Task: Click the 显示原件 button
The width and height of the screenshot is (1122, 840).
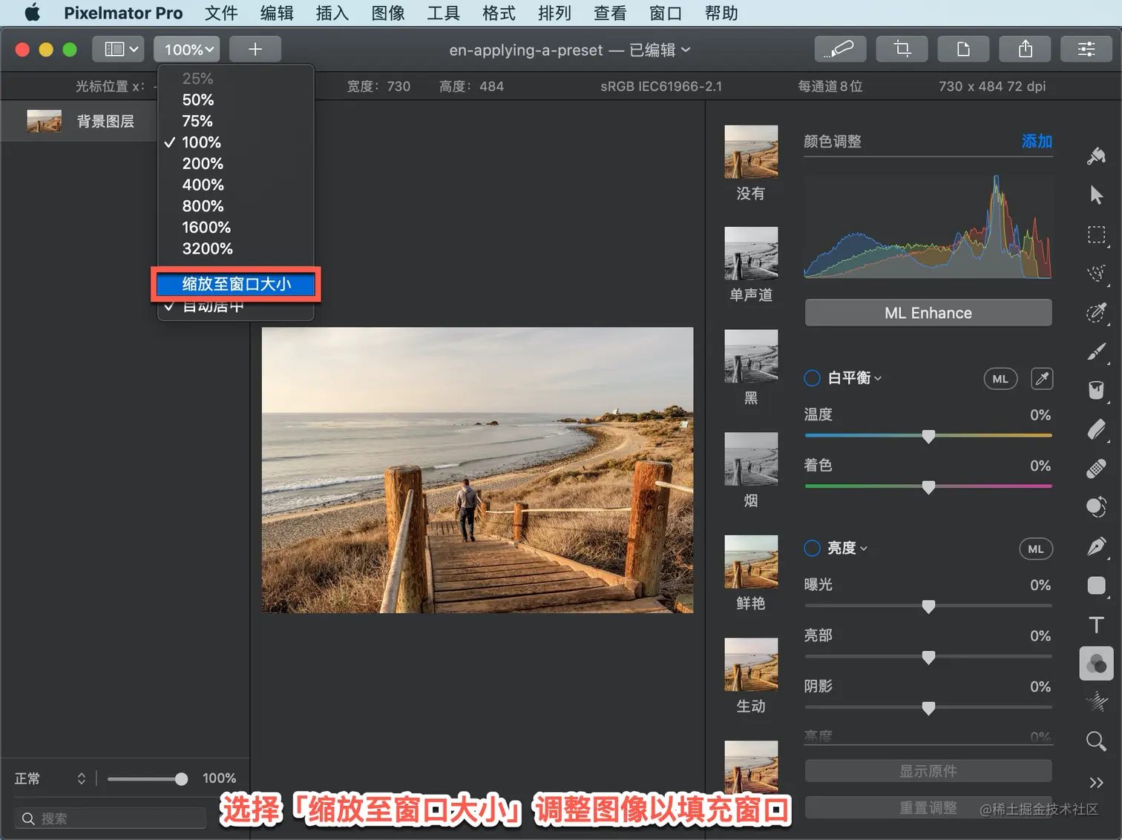Action: 928,771
